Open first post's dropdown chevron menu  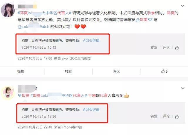[182, 6]
